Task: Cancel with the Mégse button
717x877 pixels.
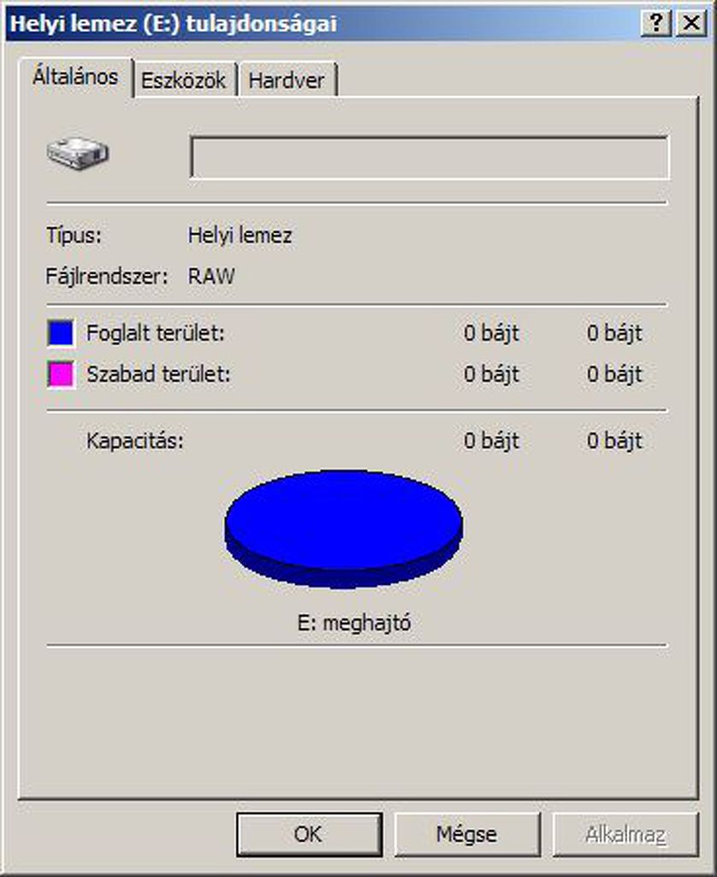Action: [x=467, y=834]
